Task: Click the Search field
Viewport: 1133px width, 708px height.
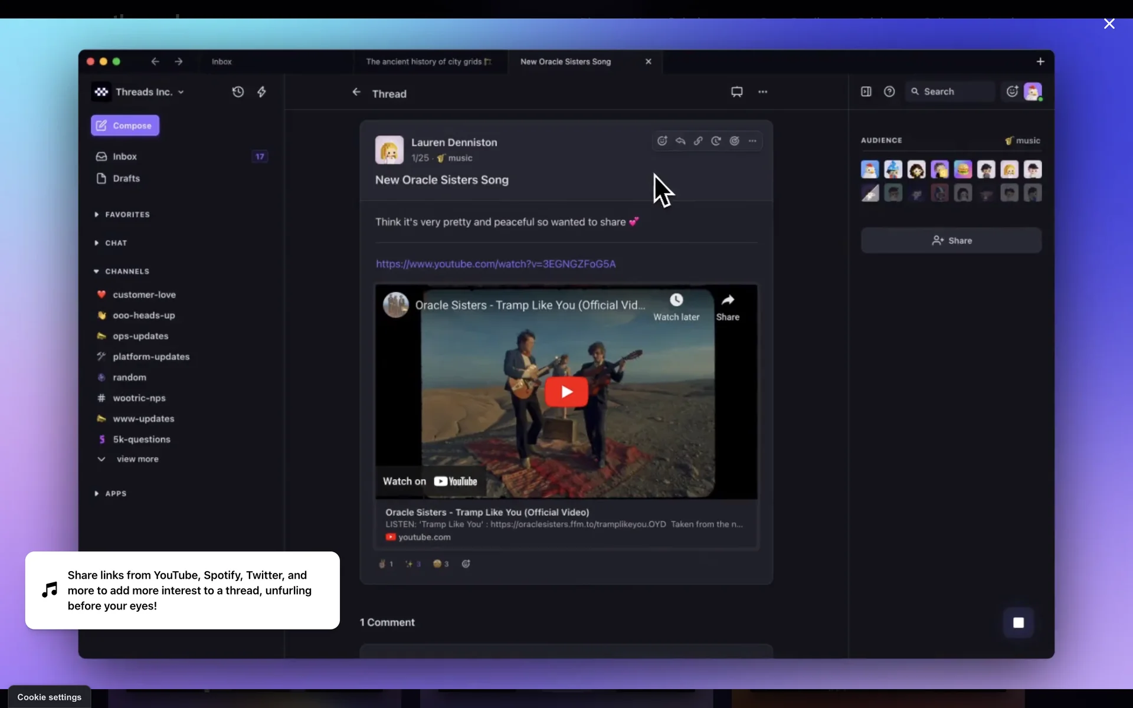Action: click(x=950, y=91)
